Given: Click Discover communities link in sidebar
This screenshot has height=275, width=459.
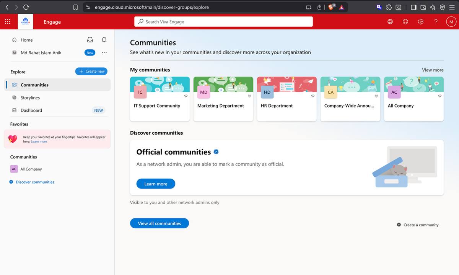Looking at the screenshot, I should point(35,182).
